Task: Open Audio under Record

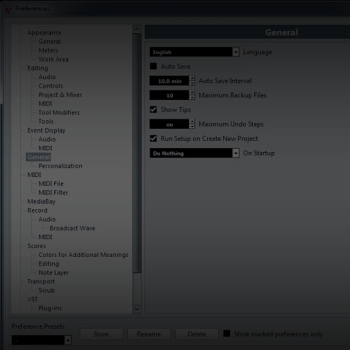Action: [x=47, y=219]
